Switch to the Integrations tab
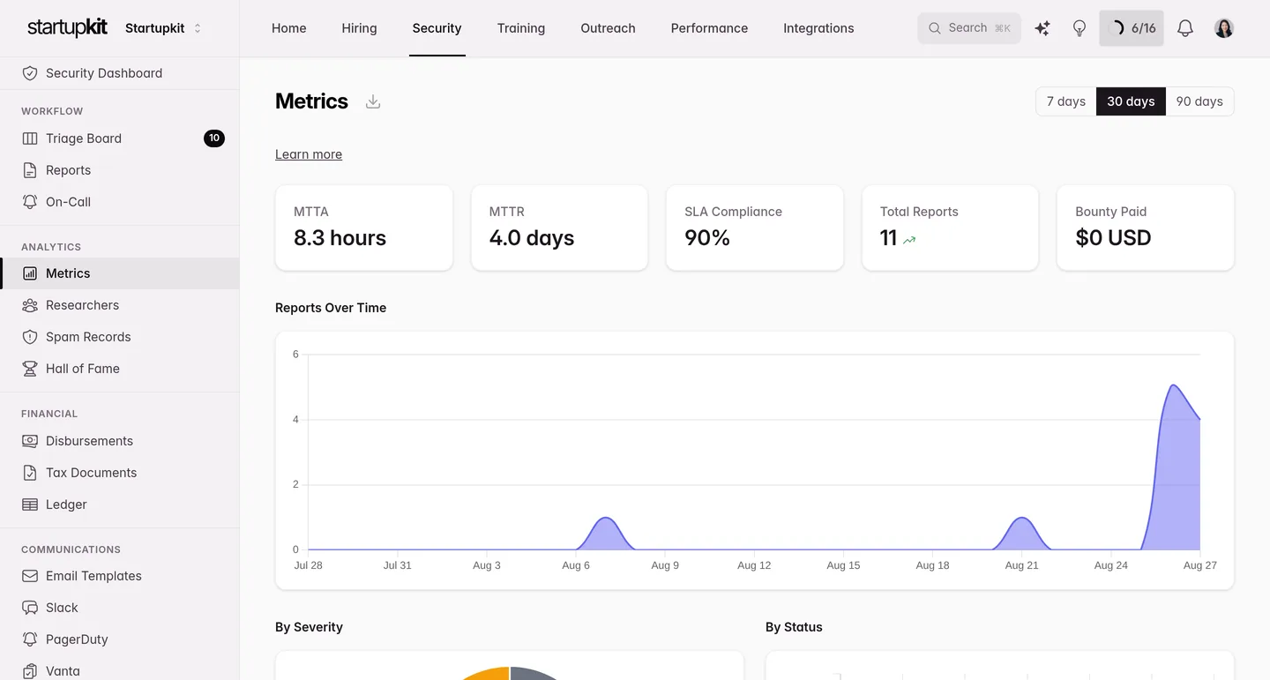Image resolution: width=1270 pixels, height=680 pixels. [818, 28]
